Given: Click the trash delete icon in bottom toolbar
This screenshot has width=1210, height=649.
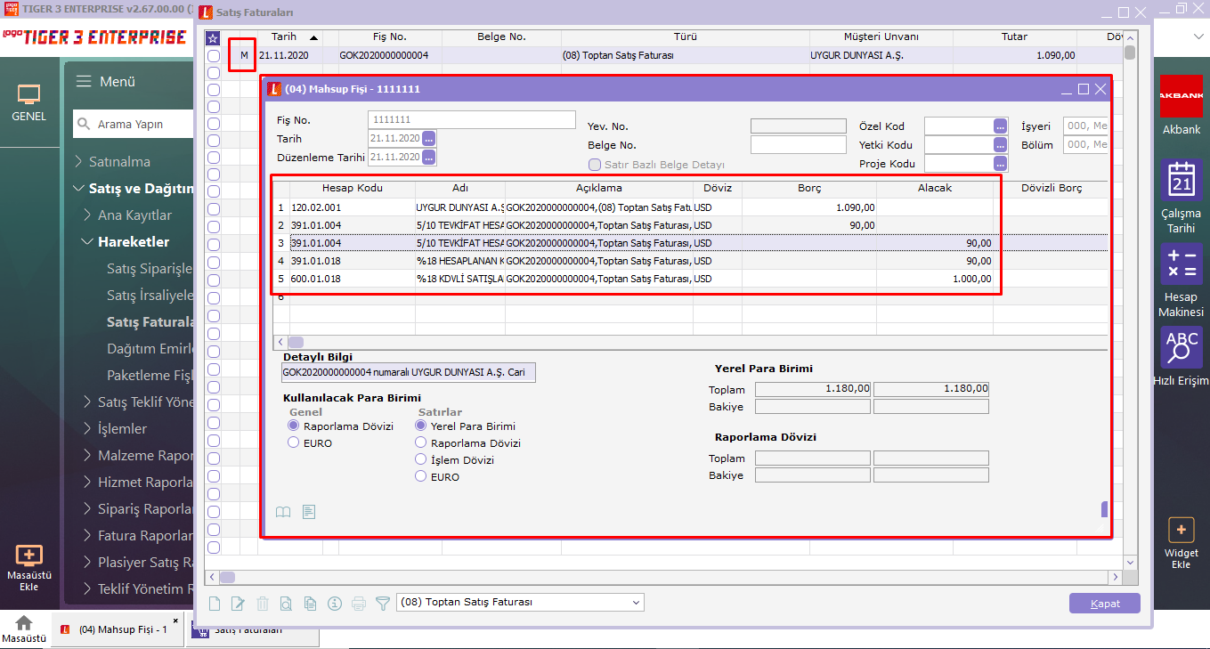Looking at the screenshot, I should (x=262, y=603).
